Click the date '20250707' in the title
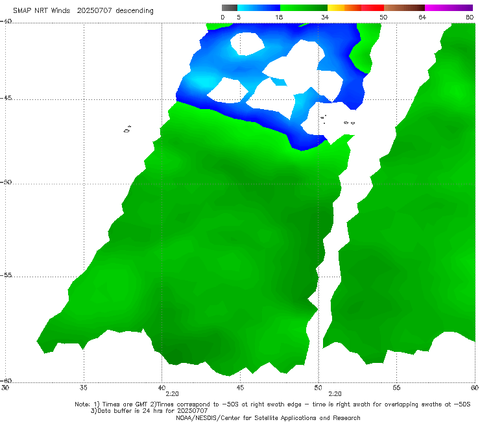This screenshot has width=480, height=422. [x=94, y=10]
